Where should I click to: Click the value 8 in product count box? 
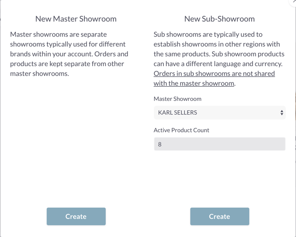[160, 144]
